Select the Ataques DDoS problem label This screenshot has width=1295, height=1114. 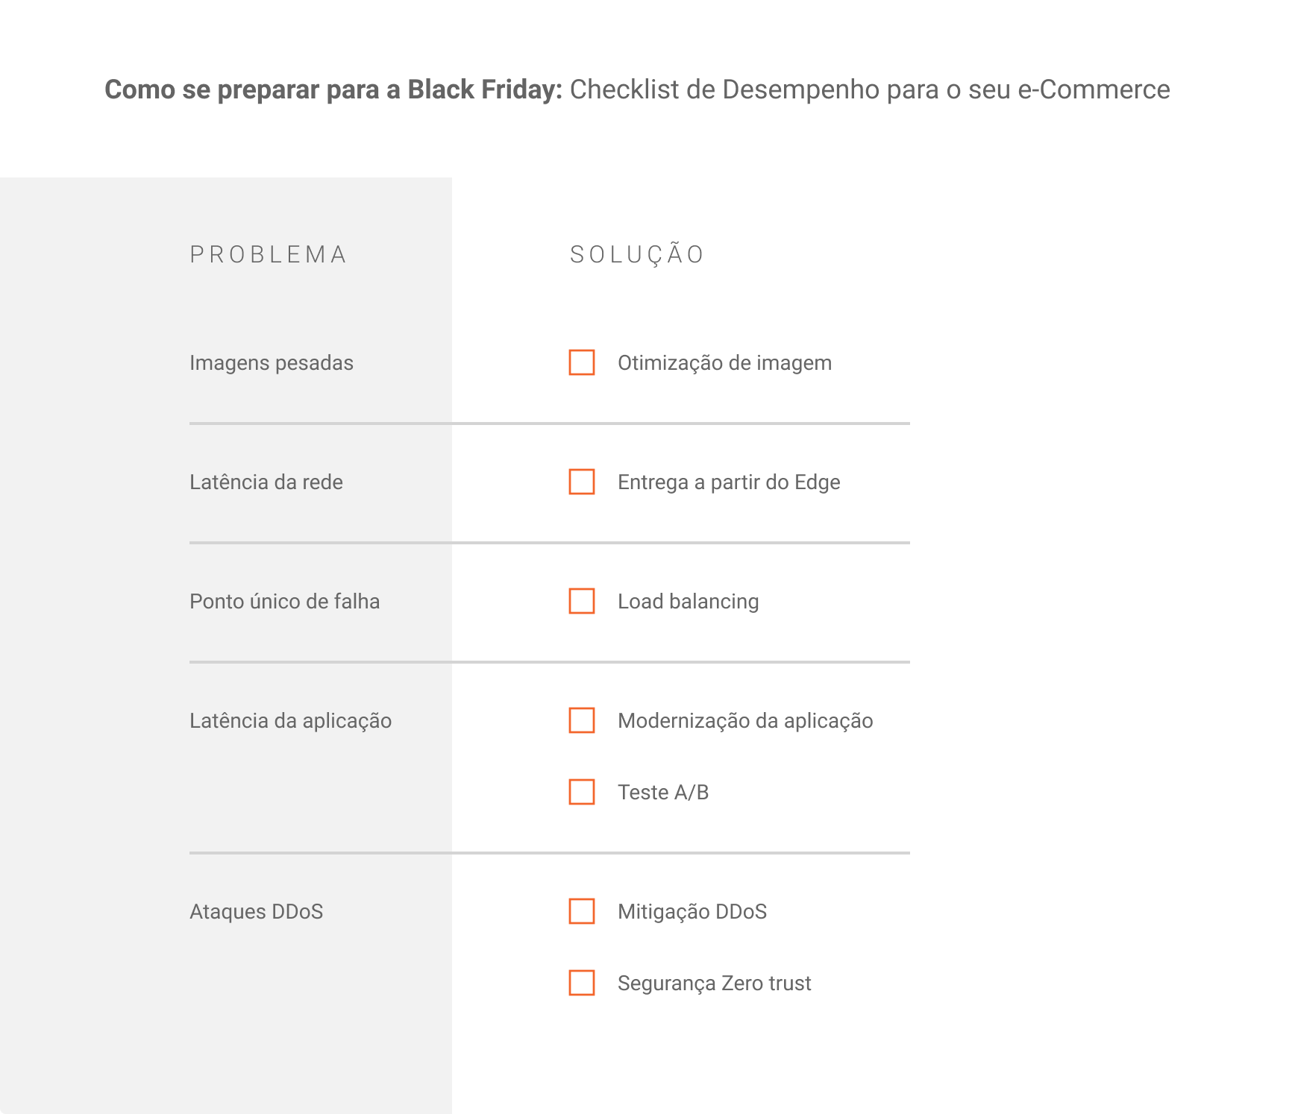click(x=257, y=912)
